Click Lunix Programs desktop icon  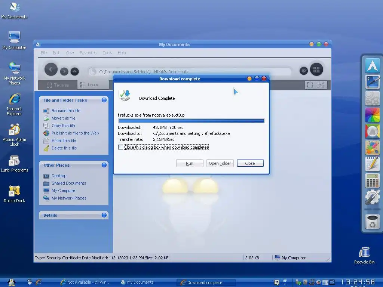tap(15, 164)
